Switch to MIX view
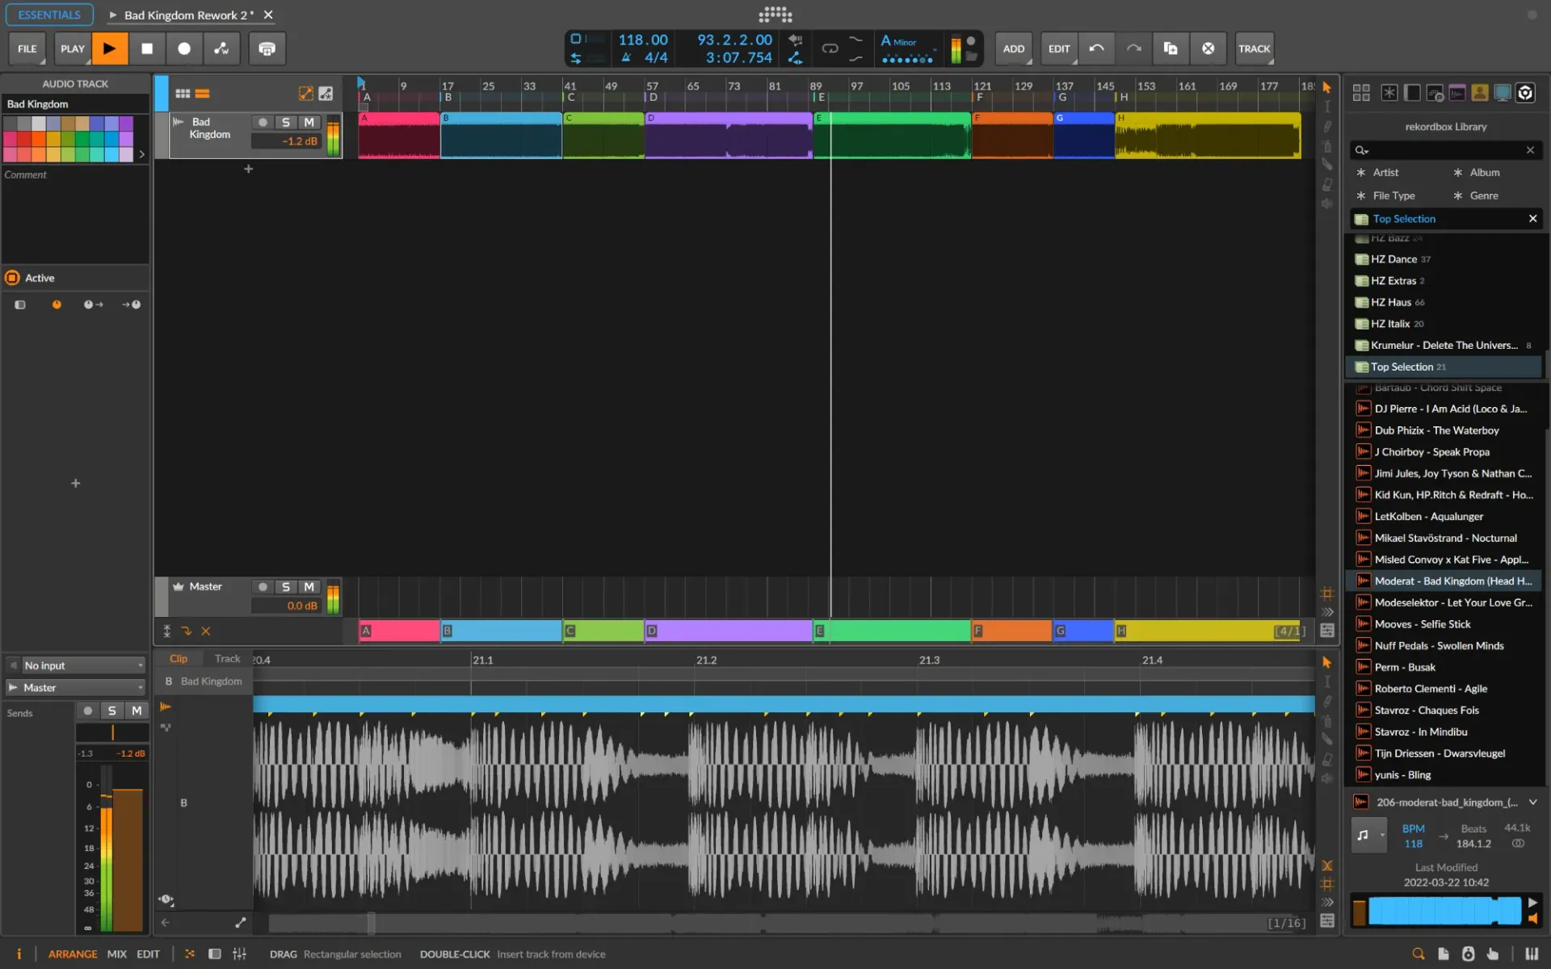Screen dimensions: 1551x969 click(x=117, y=954)
